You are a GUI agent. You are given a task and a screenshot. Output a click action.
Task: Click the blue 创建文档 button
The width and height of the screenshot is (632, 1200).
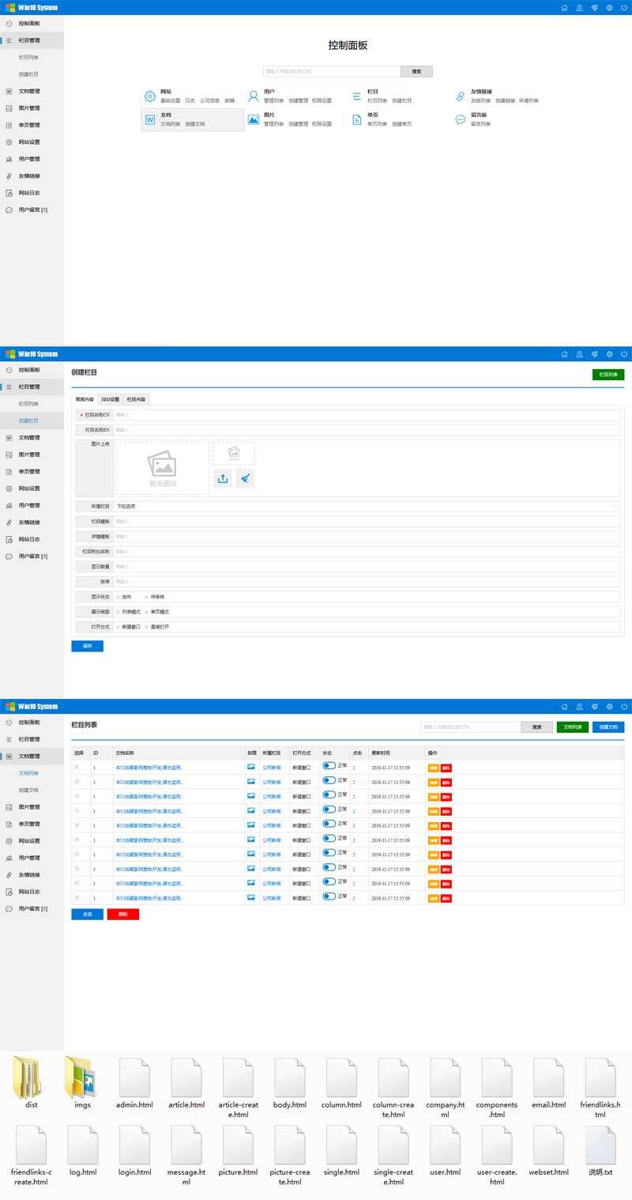(608, 727)
